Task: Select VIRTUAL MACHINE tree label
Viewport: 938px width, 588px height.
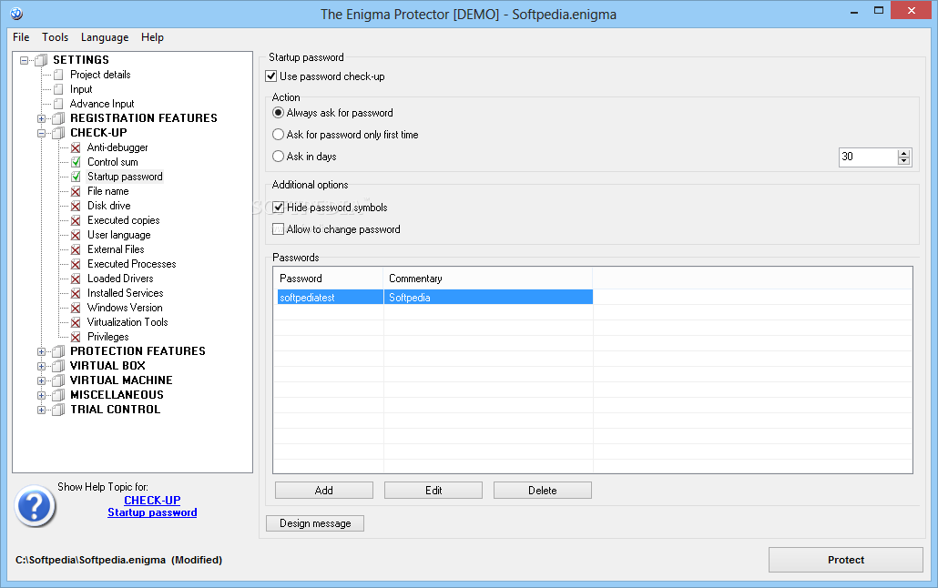Action: 121,380
